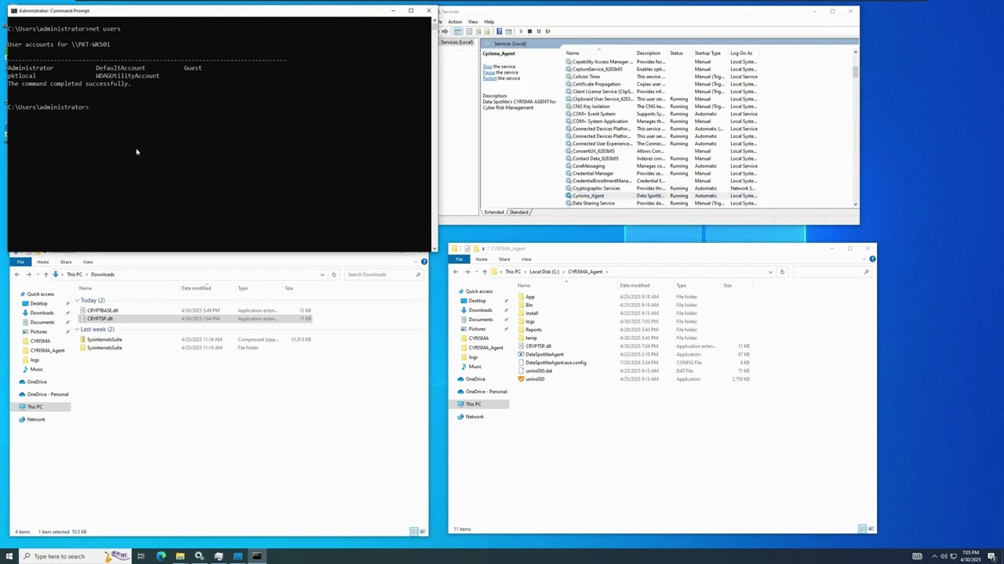Click large icons view button in CYRISMA_Agent window
Screen dimensions: 1004x564
click(x=870, y=529)
